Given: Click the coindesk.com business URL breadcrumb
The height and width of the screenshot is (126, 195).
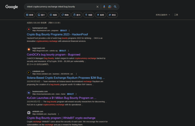Looking at the screenshot, I should point(53,74).
